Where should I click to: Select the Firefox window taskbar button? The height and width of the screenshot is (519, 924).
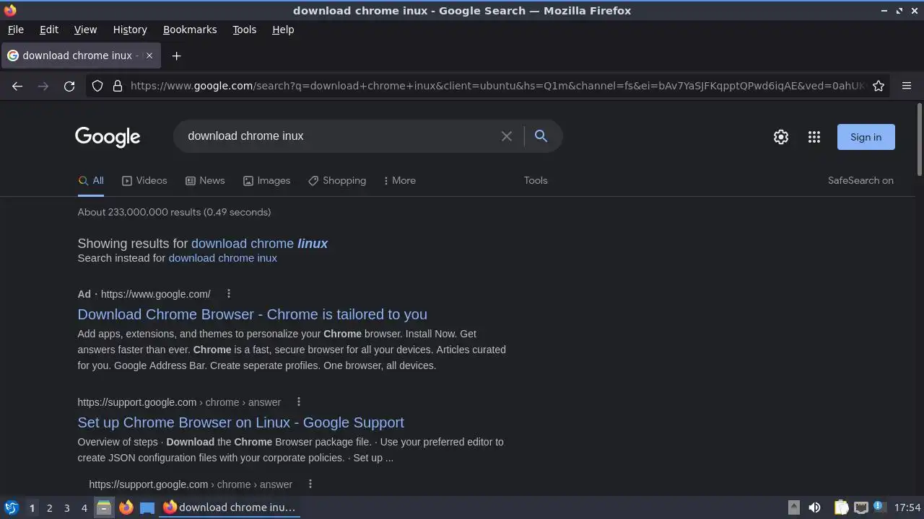point(230,507)
